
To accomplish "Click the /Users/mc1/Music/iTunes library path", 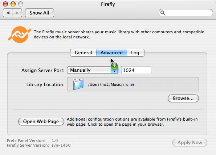I will click(x=111, y=84).
